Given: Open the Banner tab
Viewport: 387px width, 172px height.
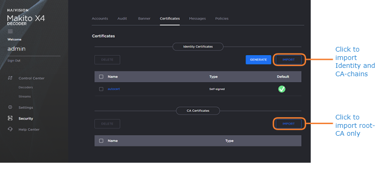Looking at the screenshot, I should point(144,19).
